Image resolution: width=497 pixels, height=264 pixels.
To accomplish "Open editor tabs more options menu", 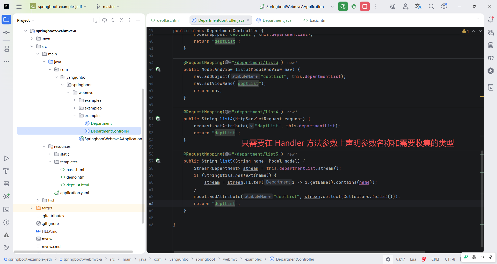I will pos(478,20).
